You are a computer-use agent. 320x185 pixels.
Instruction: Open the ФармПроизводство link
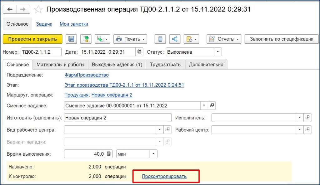[87, 75]
